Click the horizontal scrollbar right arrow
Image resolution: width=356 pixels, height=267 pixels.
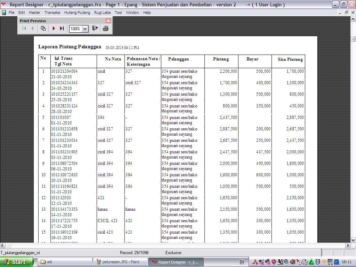[x=348, y=245]
